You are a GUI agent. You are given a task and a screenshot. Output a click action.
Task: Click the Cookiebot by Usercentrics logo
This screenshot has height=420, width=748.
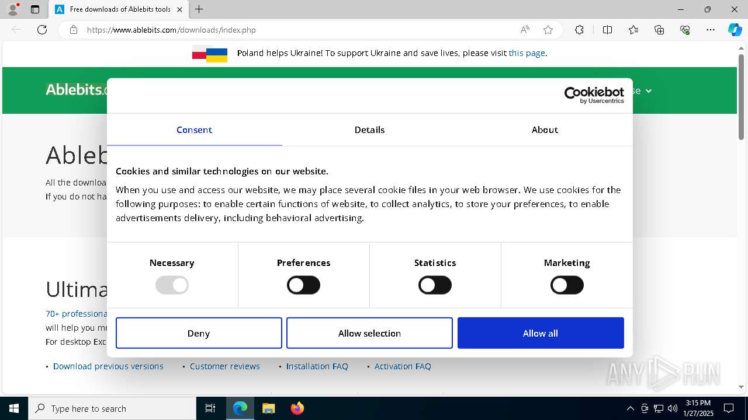[594, 95]
